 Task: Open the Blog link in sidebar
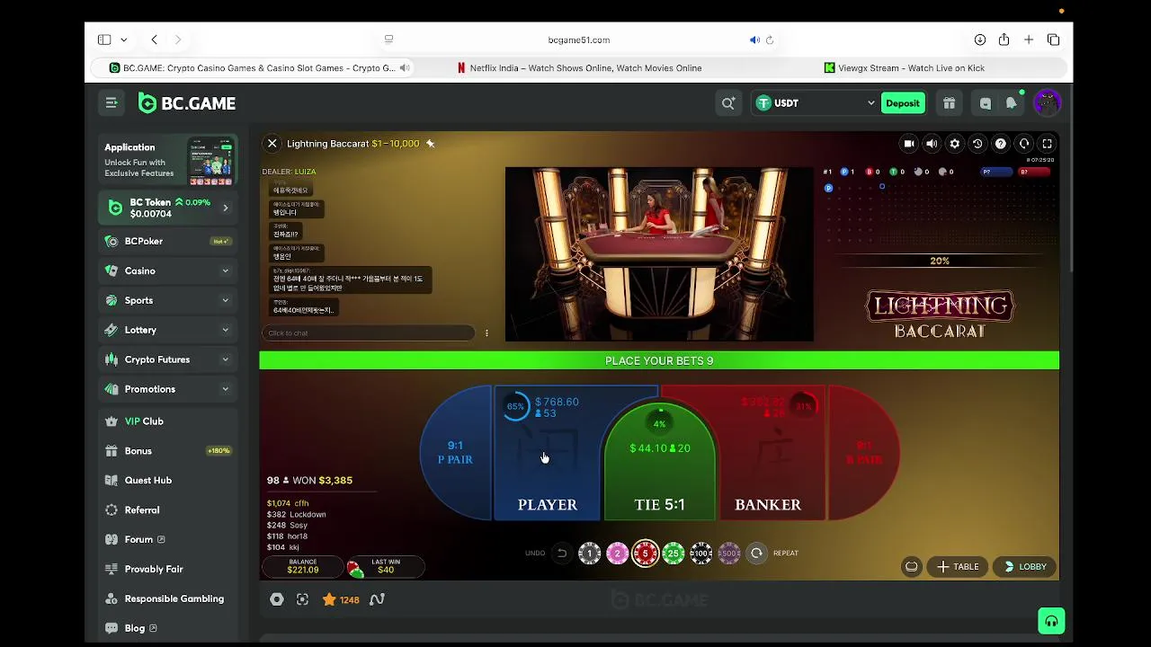pos(168,628)
